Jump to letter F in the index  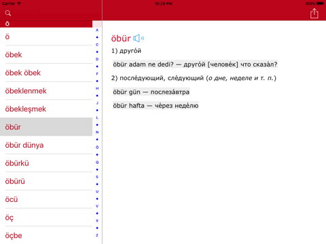pyautogui.click(x=97, y=74)
